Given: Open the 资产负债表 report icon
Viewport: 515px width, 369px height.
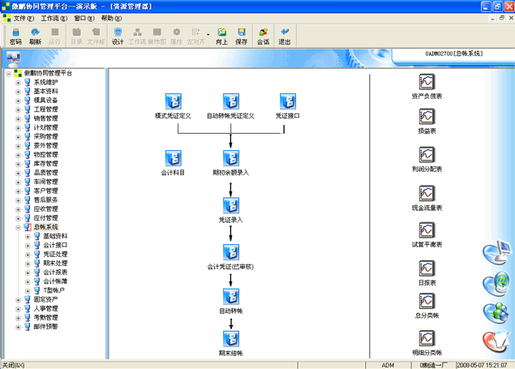Looking at the screenshot, I should click(x=427, y=82).
